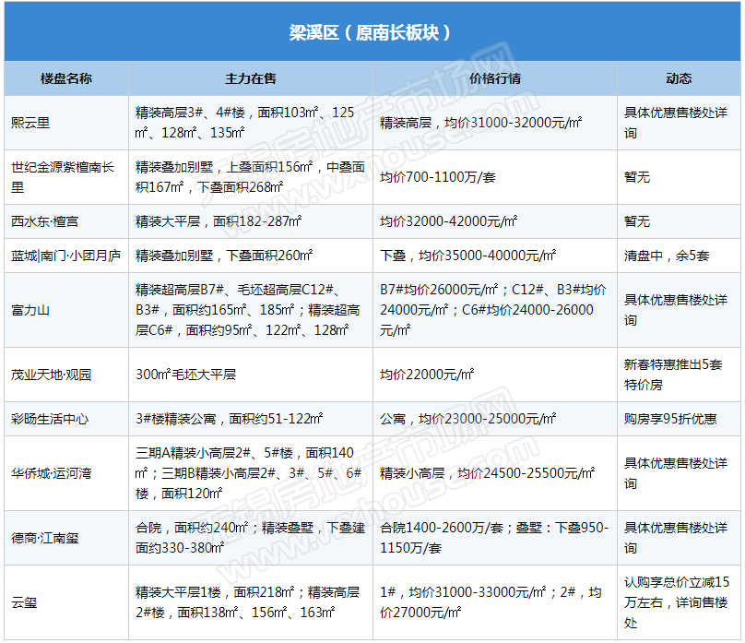This screenshot has width=745, height=643.
Task: Select the 熙云里 property name
Action: tap(30, 123)
